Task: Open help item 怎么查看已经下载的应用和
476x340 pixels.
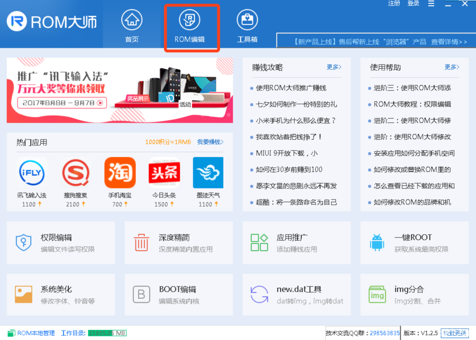Action: tap(414, 186)
